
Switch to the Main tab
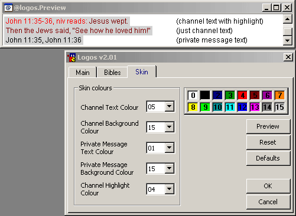83,72
